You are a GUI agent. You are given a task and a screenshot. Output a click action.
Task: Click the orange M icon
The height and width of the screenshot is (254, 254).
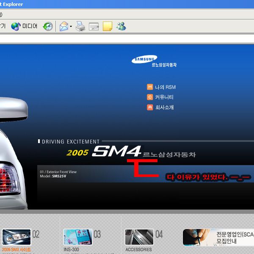[x=150, y=87]
